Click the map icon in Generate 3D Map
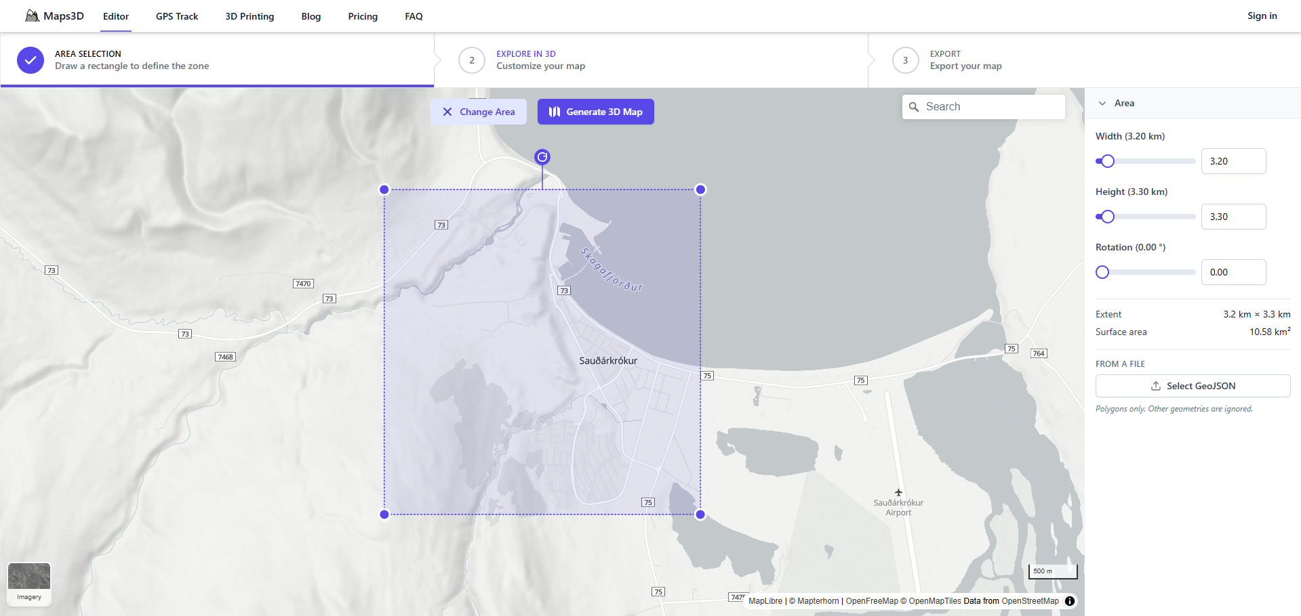Screen dimensions: 1301x616 (x=555, y=112)
